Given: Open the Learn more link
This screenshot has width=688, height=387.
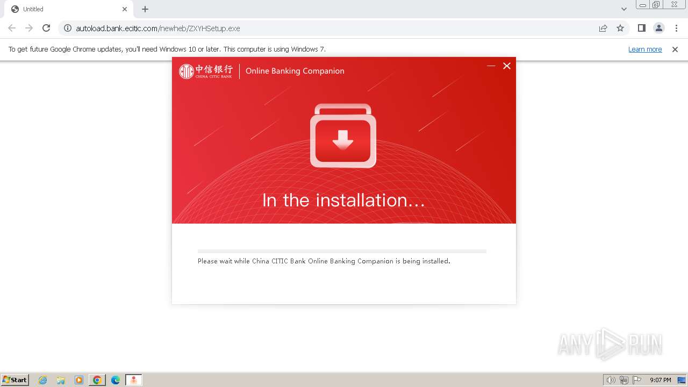Looking at the screenshot, I should coord(645,49).
